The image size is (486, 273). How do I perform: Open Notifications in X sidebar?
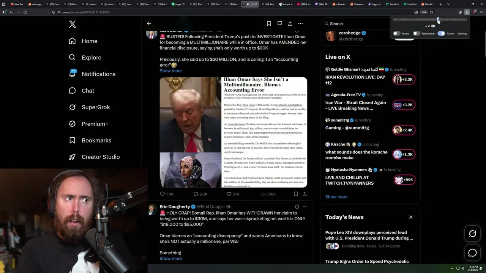coord(92,74)
